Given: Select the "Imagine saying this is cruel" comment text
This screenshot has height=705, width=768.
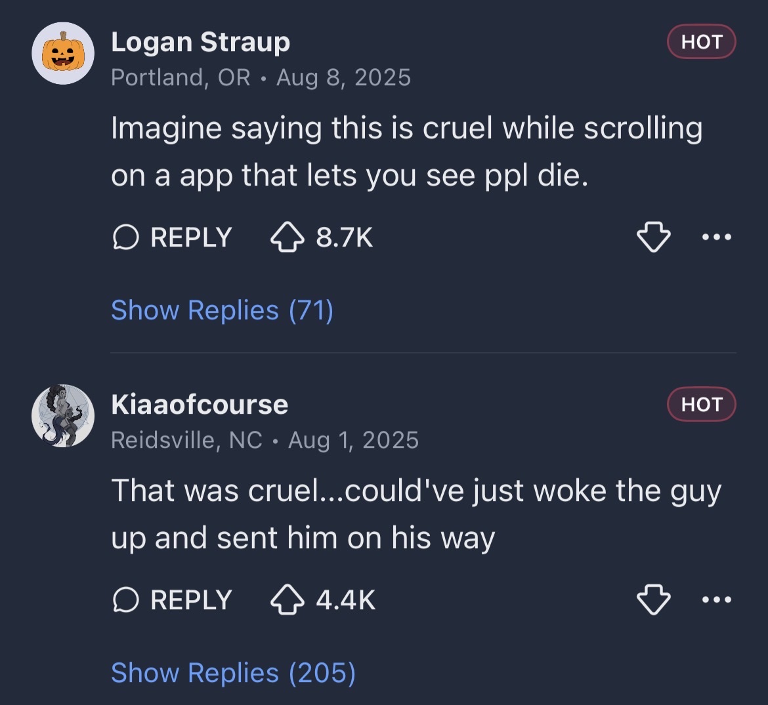Looking at the screenshot, I should [406, 151].
